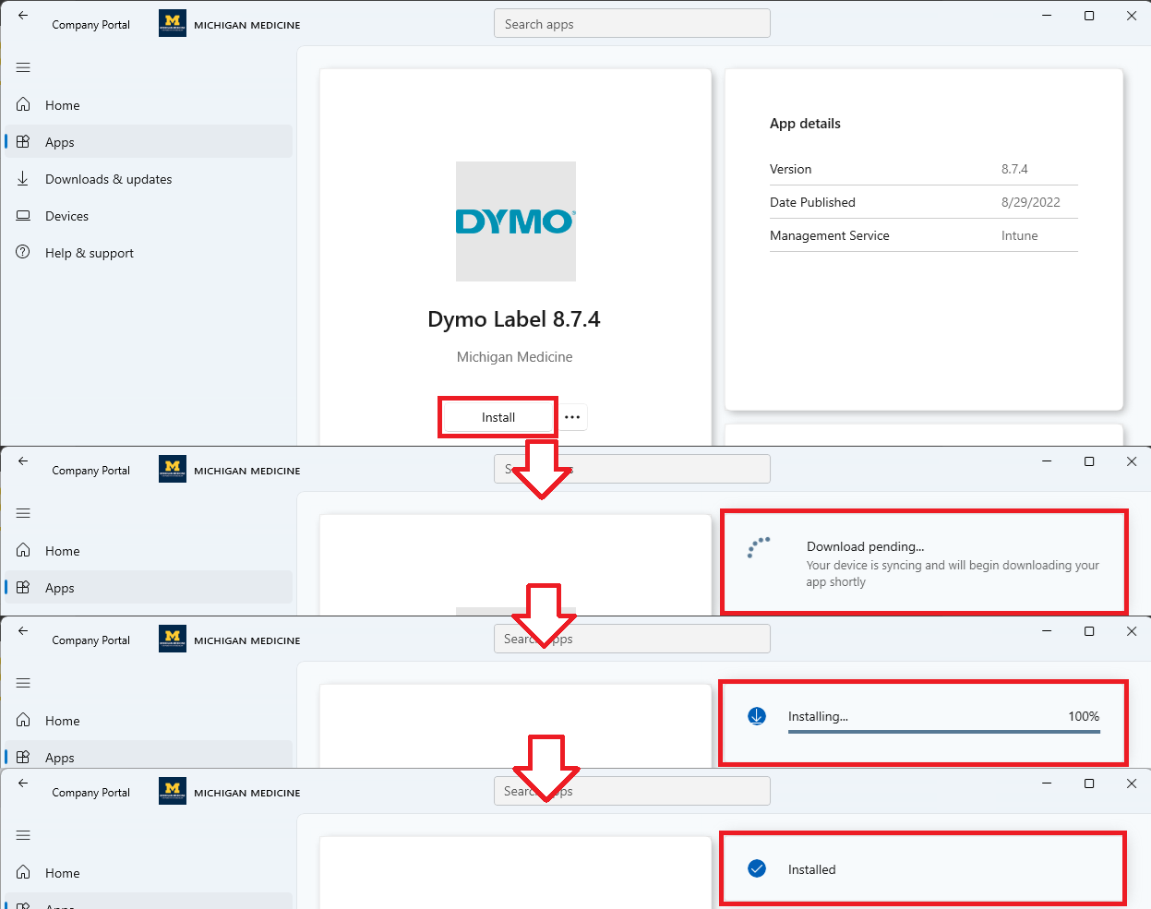
Task: Select the Devices laptop icon in sidebar
Action: 24,216
